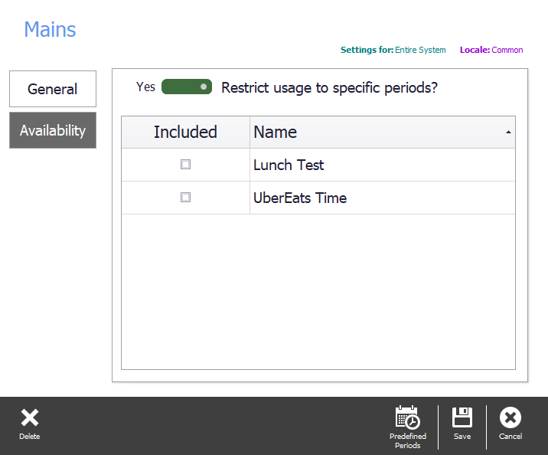Image resolution: width=548 pixels, height=455 pixels.
Task: Click the Mains page title
Action: point(50,29)
